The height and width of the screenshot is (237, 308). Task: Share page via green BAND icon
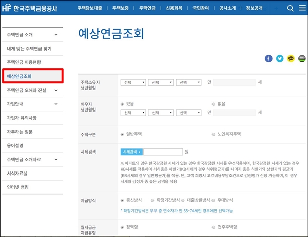click(302, 58)
